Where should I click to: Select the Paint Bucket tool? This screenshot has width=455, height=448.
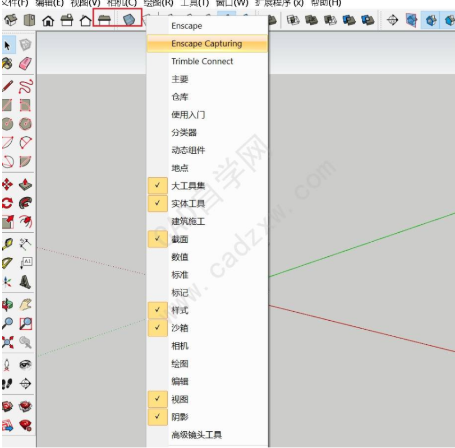(x=7, y=63)
